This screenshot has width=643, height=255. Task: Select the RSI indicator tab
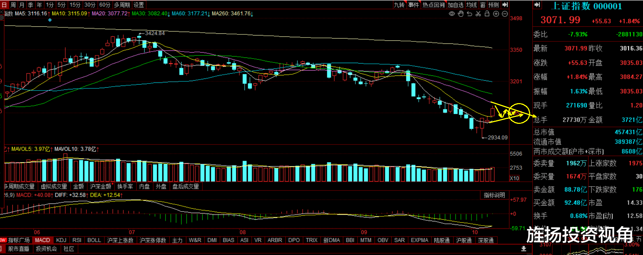click(x=77, y=240)
